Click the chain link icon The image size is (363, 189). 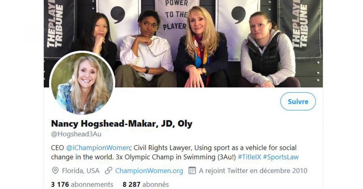click(x=108, y=171)
